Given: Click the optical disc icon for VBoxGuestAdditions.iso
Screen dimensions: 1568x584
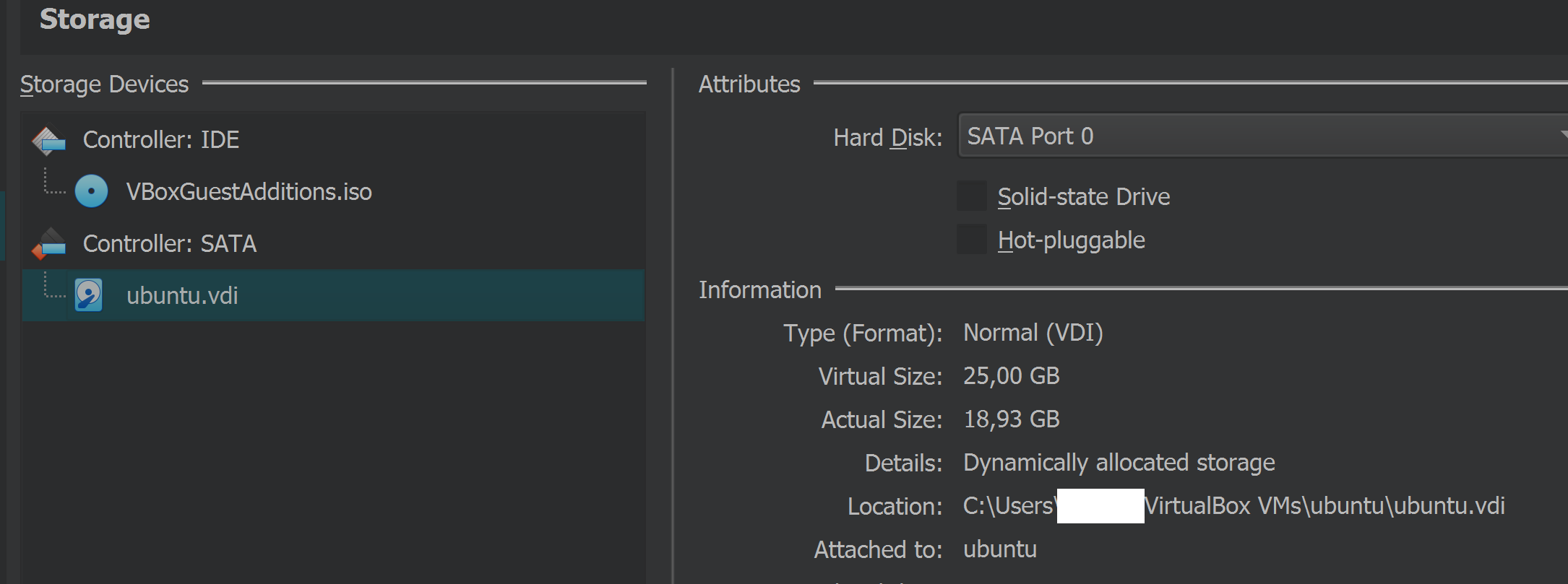Looking at the screenshot, I should point(91,191).
